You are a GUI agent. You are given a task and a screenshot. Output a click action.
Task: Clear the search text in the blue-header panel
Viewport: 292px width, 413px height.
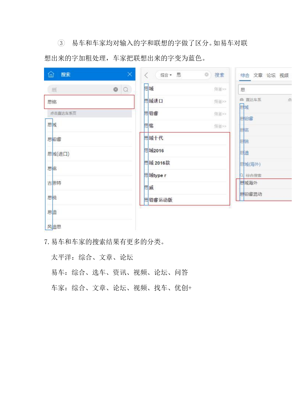[116, 89]
